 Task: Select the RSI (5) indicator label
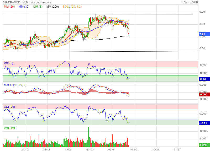click(x=9, y=63)
